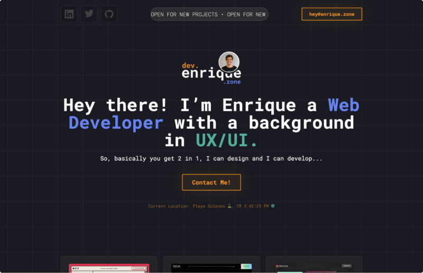This screenshot has height=273, width=423.
Task: Click the '2 in 1' subtitle line
Action: coord(211,158)
